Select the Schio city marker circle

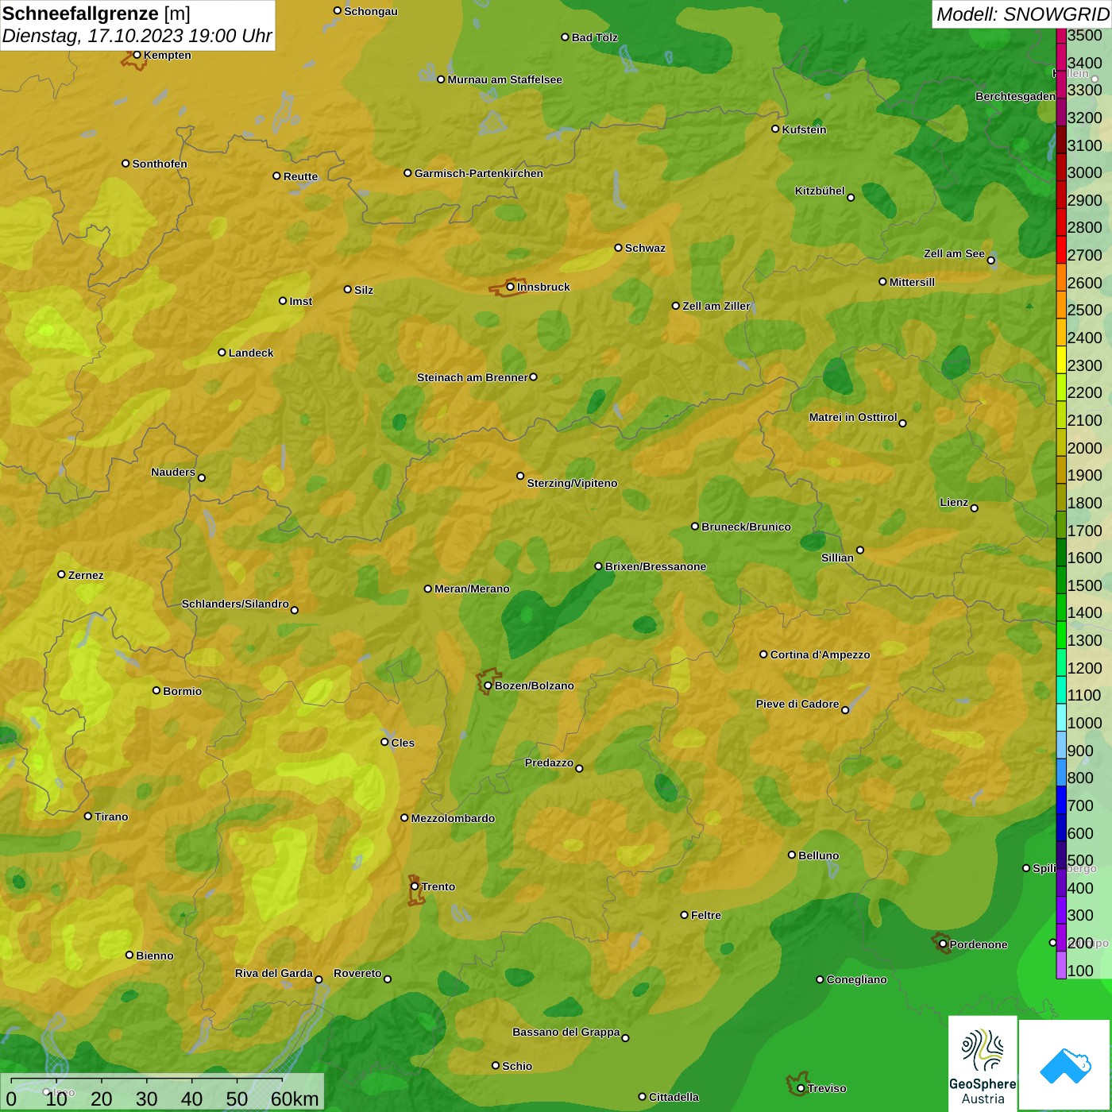click(496, 1065)
